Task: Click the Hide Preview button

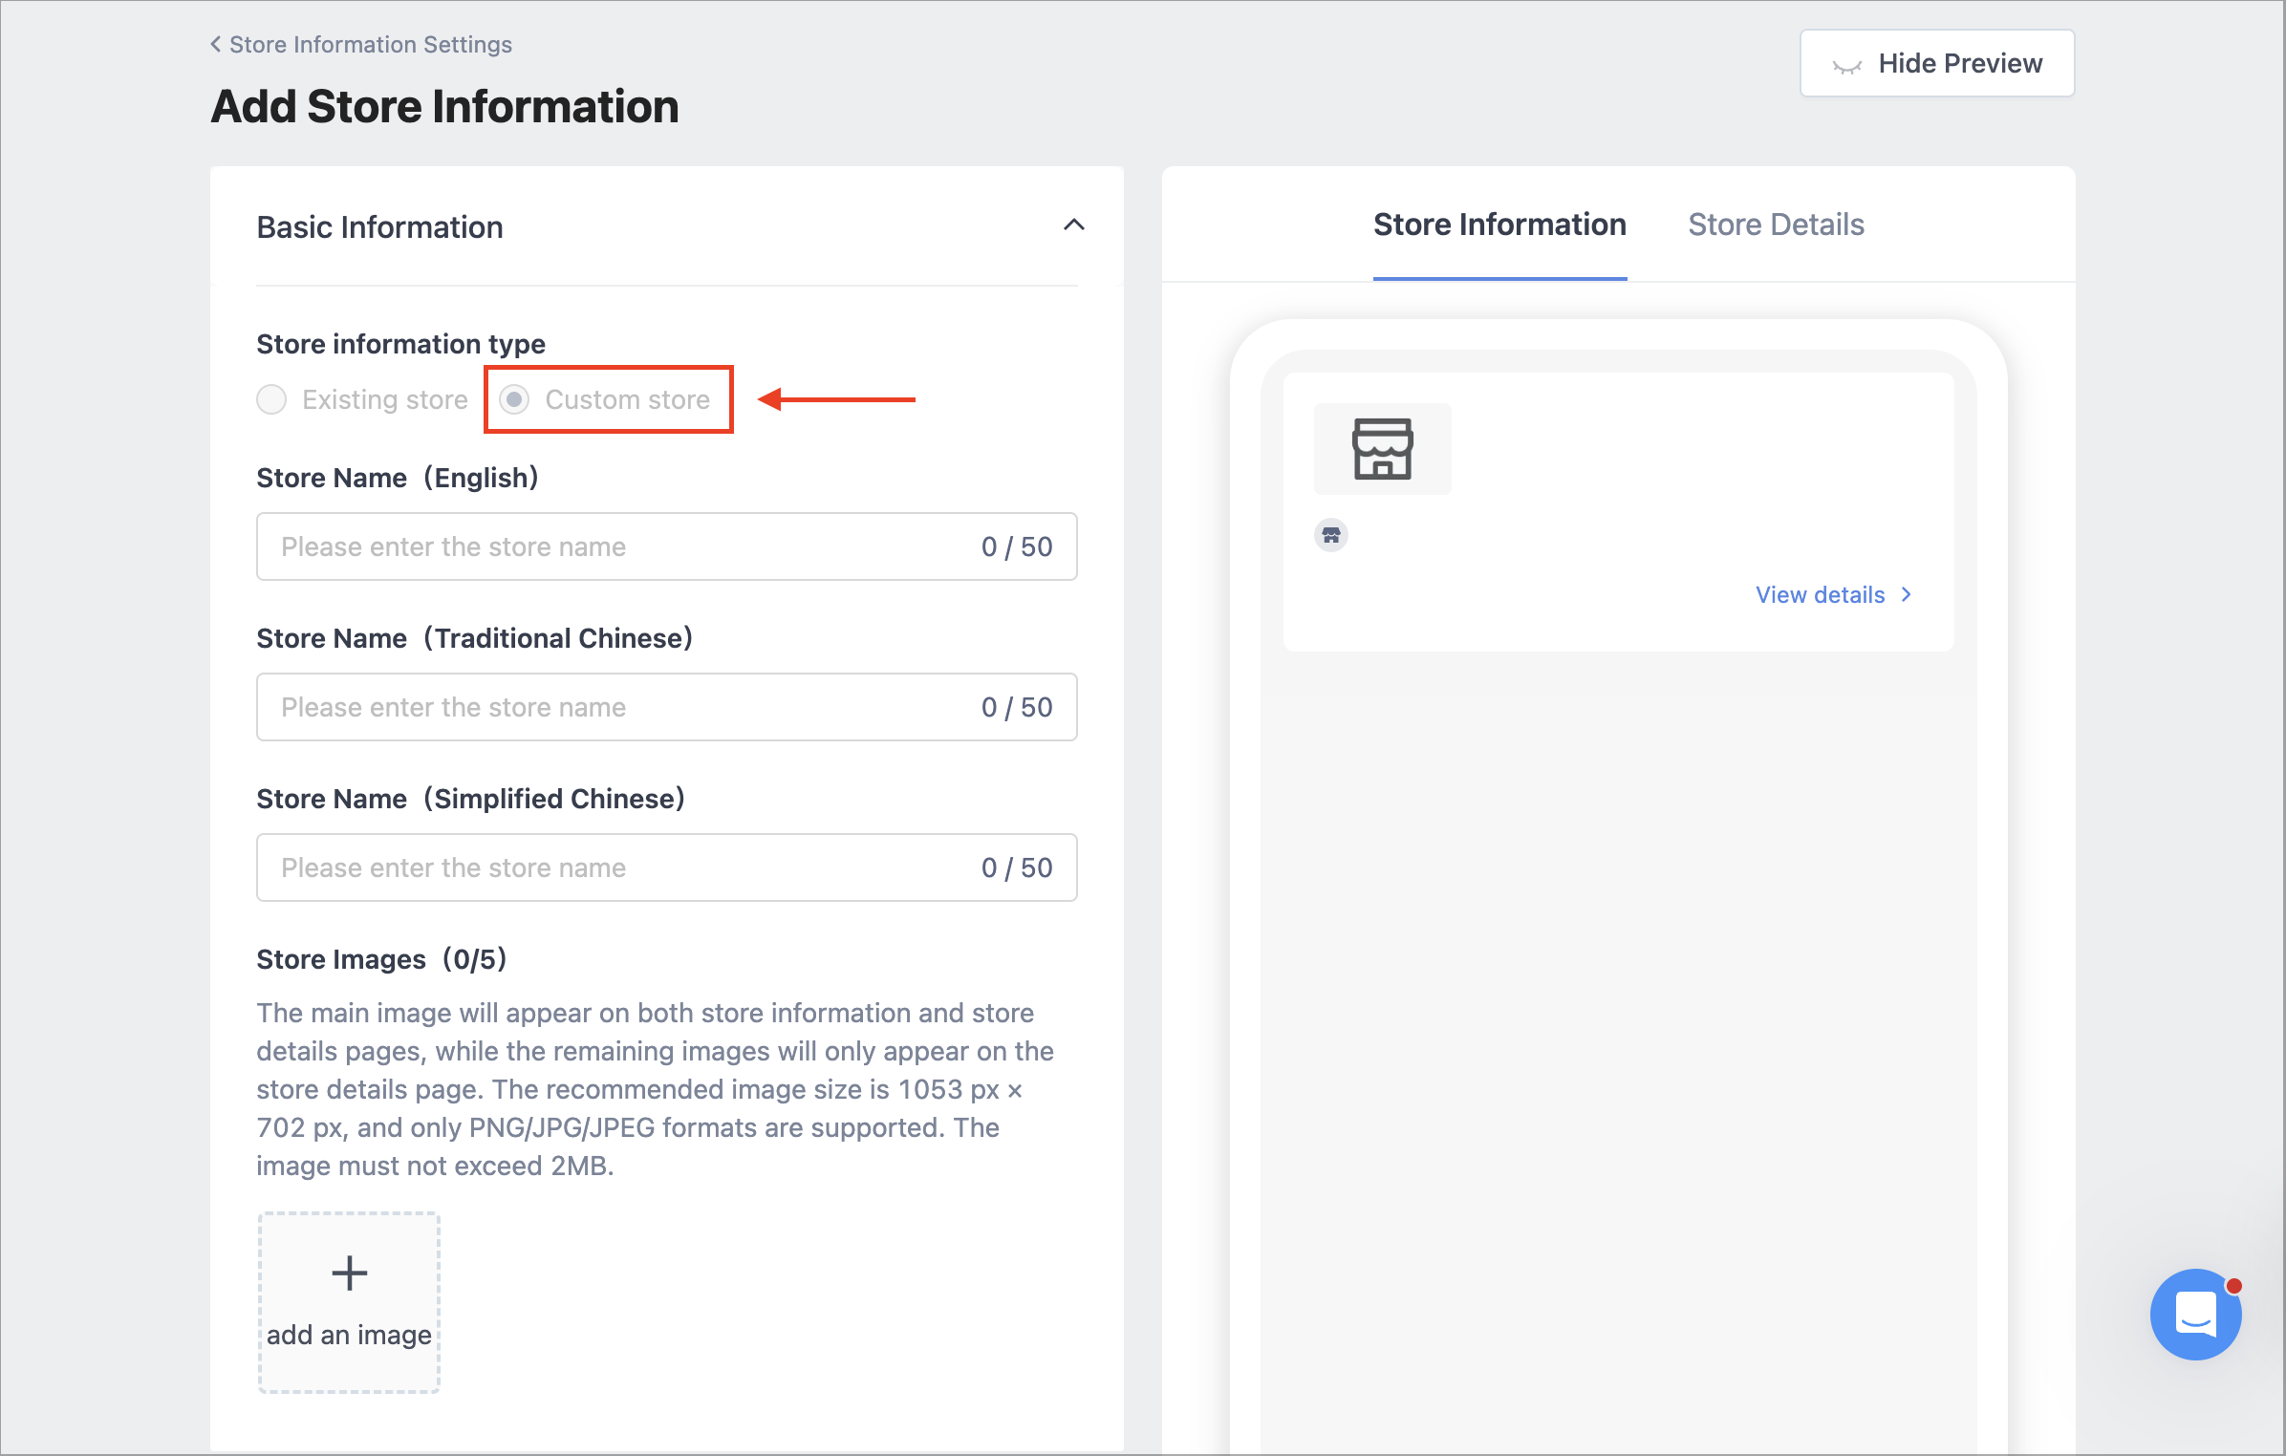Action: pos(1937,63)
